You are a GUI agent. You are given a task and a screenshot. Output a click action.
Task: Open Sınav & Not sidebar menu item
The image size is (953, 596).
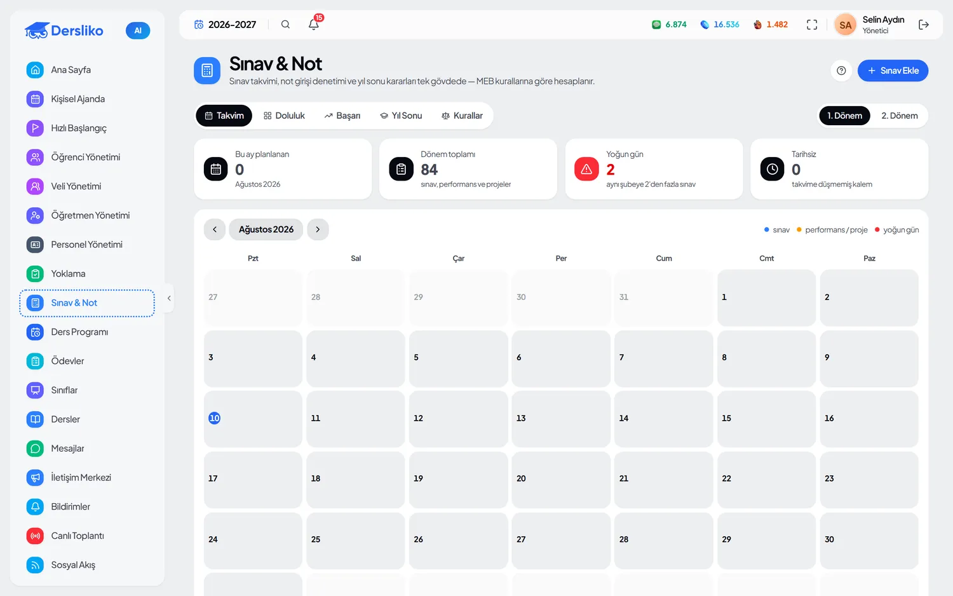click(x=87, y=303)
